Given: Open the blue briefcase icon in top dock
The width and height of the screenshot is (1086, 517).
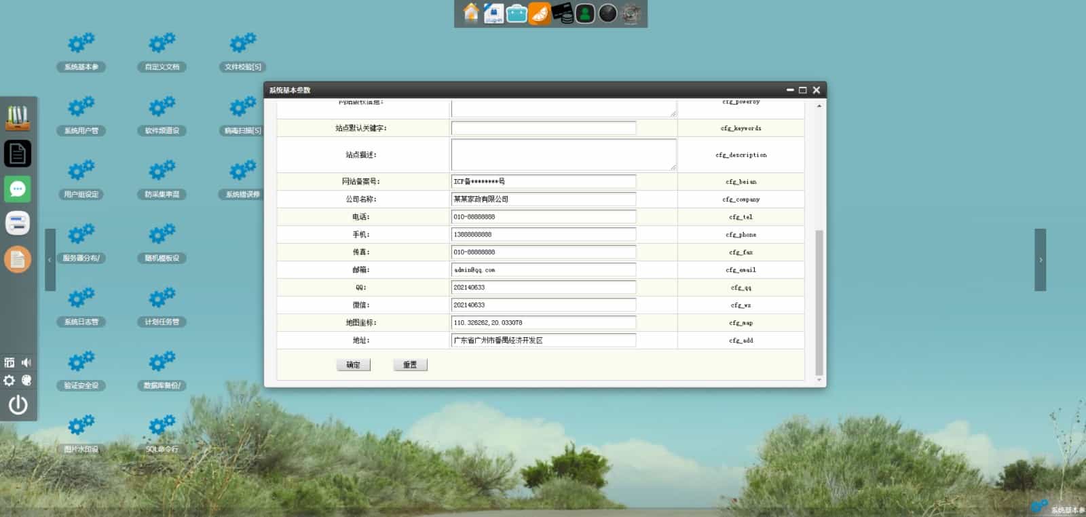Looking at the screenshot, I should [517, 14].
